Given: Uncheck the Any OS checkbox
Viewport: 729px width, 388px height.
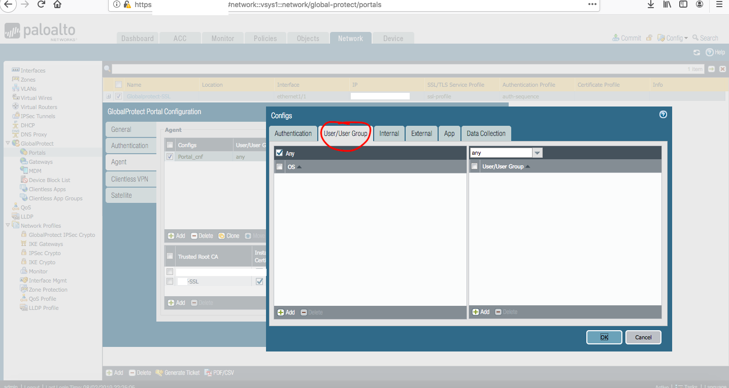Looking at the screenshot, I should tap(279, 153).
